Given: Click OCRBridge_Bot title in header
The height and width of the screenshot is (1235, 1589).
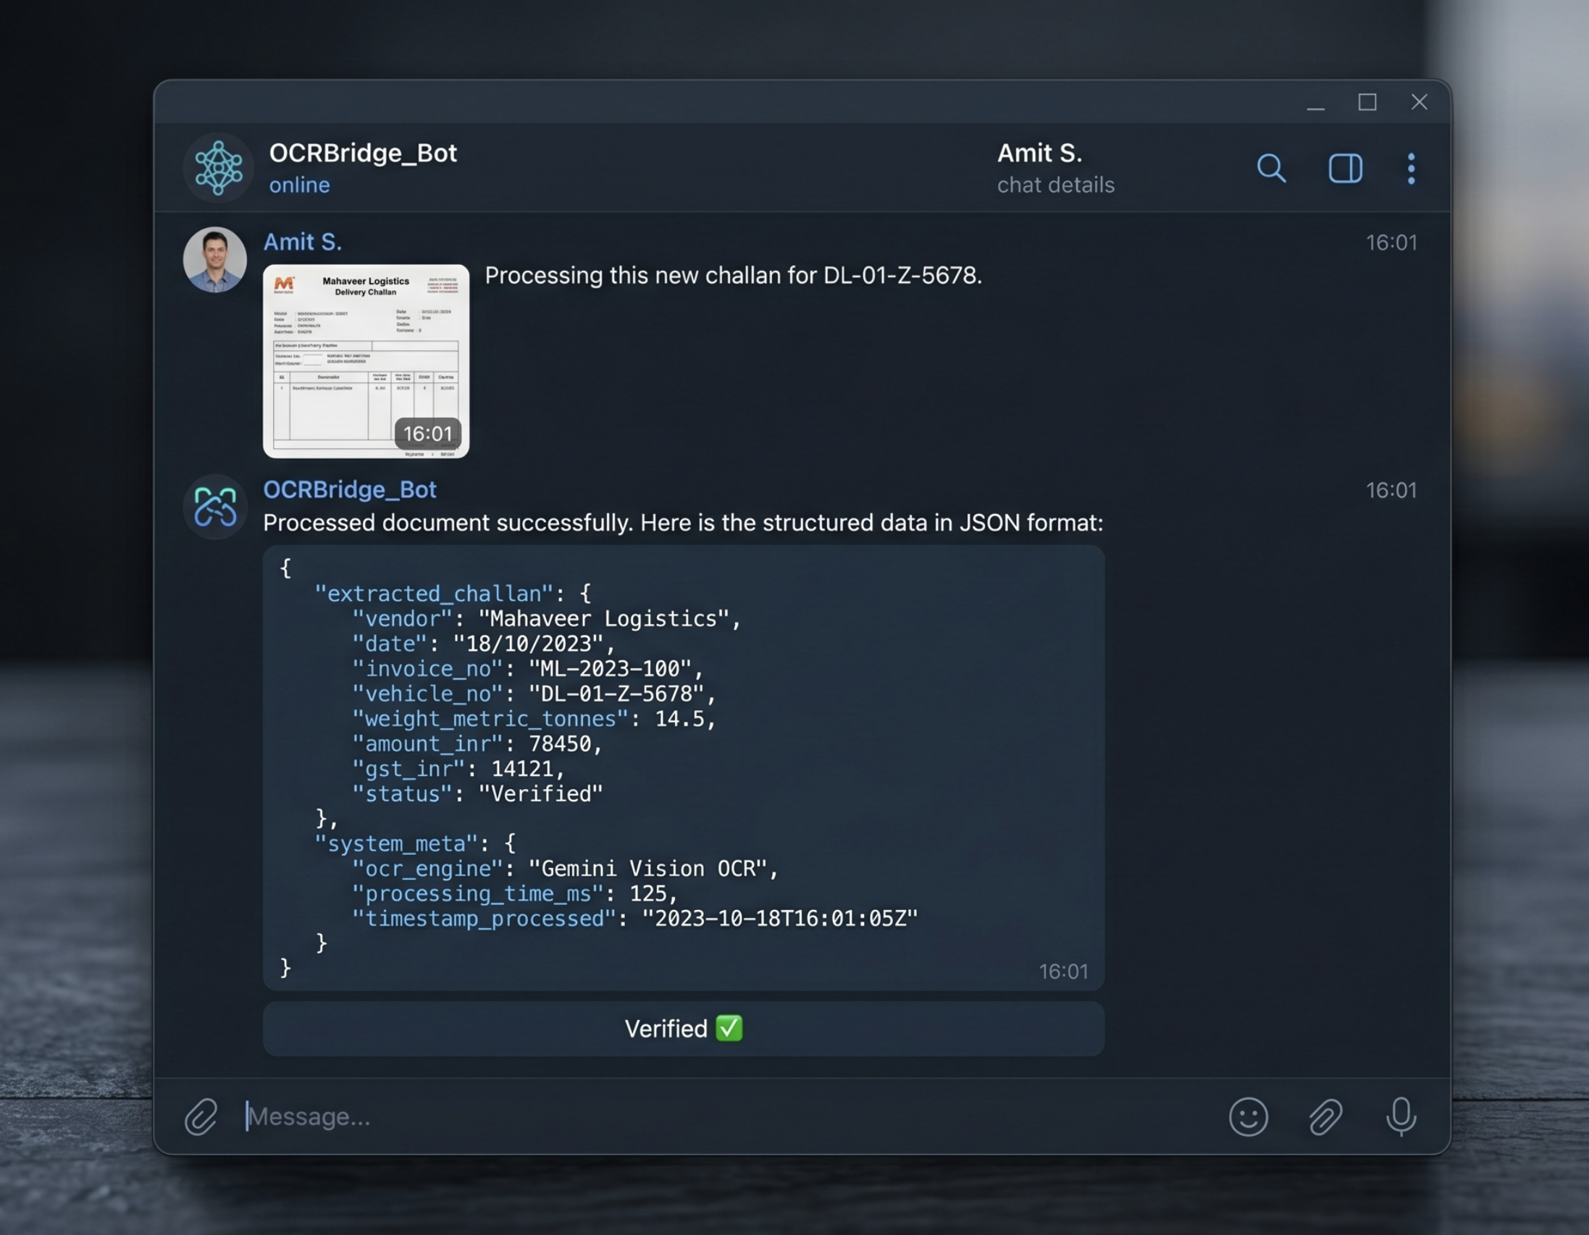Looking at the screenshot, I should [x=362, y=153].
